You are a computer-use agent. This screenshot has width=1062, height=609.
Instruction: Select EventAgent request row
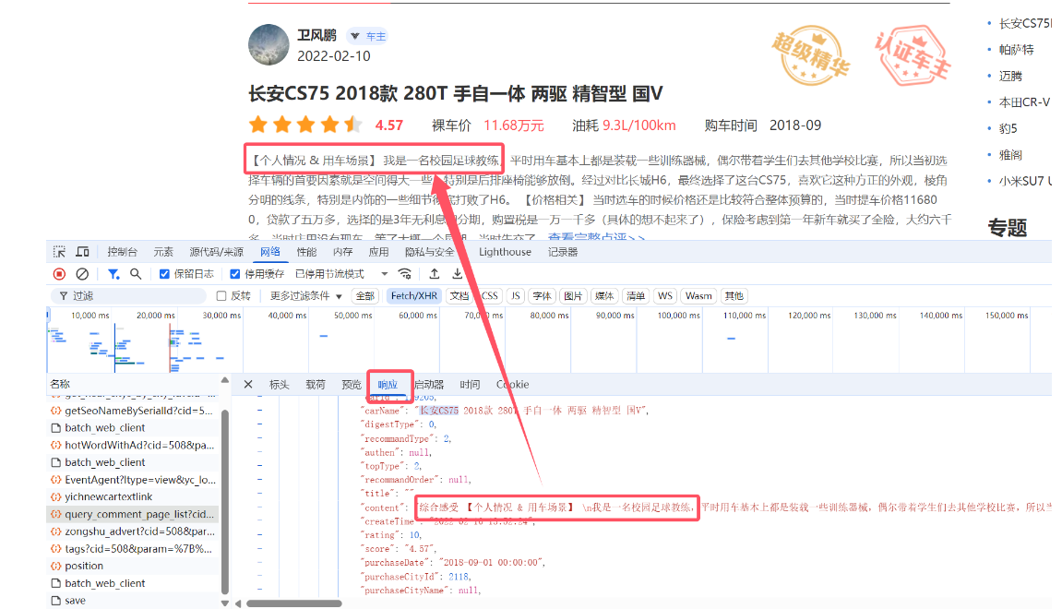coord(134,480)
